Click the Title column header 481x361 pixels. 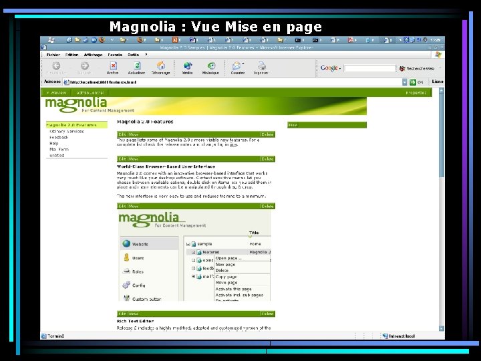[x=254, y=233]
